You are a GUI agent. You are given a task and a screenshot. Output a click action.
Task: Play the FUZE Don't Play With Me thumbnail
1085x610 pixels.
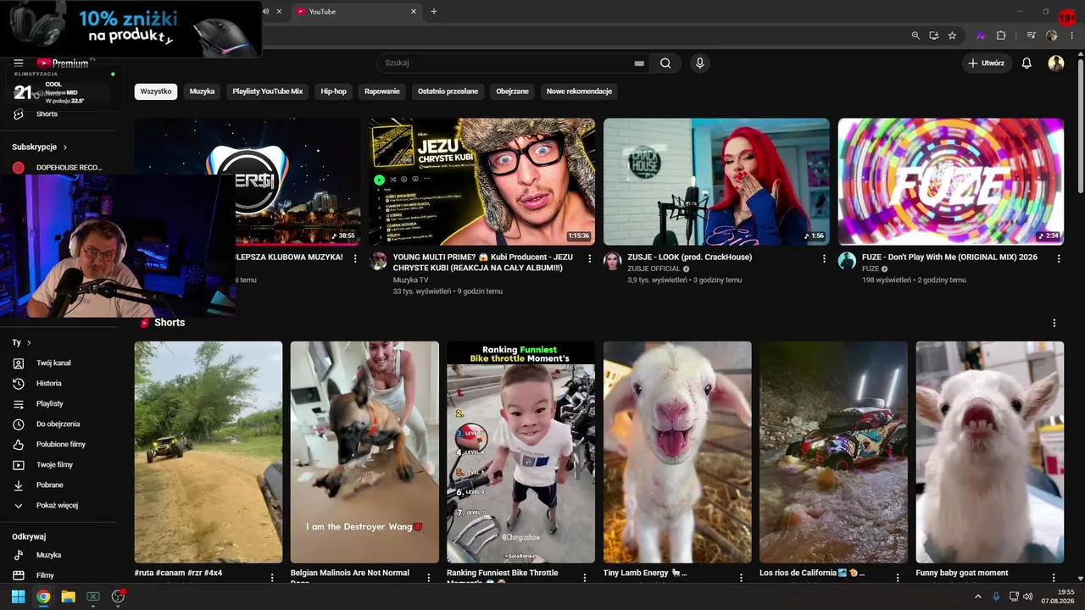tap(951, 181)
